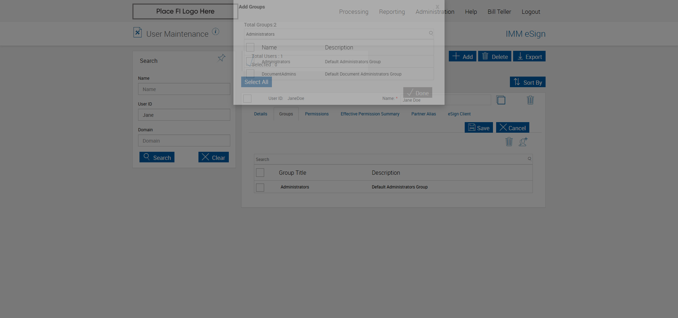Image resolution: width=678 pixels, height=318 pixels.
Task: Click the Delete button in the toolbar
Action: coord(495,56)
